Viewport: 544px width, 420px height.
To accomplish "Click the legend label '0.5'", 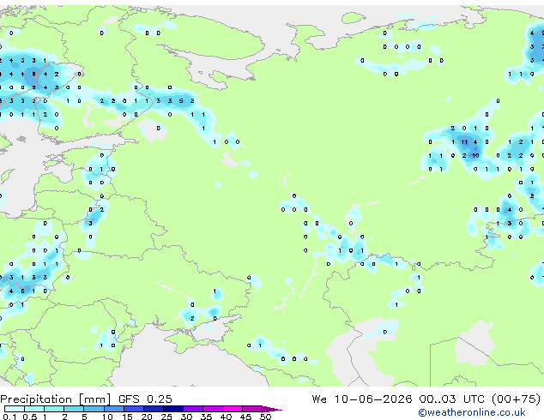I will [x=30, y=417].
